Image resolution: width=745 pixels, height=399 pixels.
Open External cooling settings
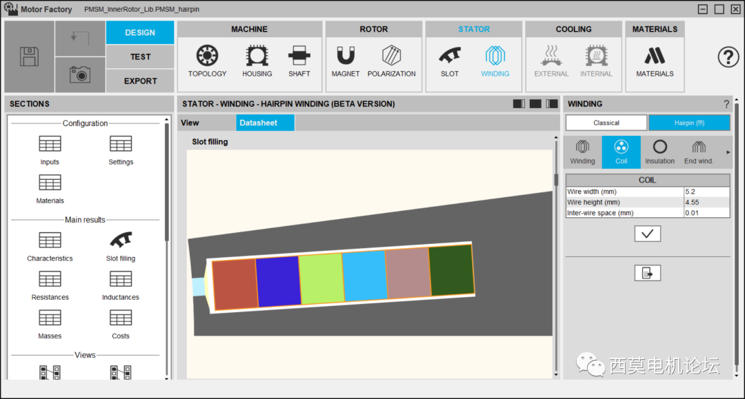click(x=551, y=61)
